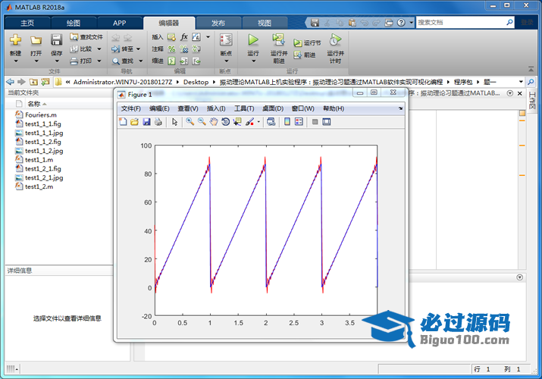Expand the New file dropdown arrow
Screen dimensions: 542x379
pyautogui.click(x=16, y=61)
